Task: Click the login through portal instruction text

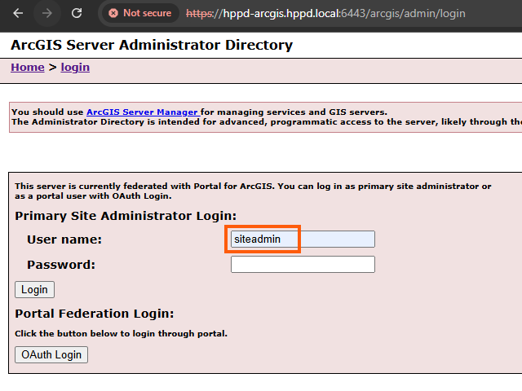Action: 121,333
